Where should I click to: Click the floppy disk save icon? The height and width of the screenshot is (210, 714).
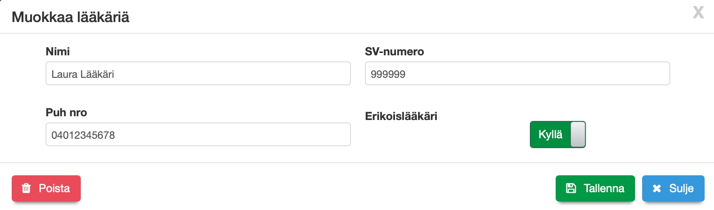tap(571, 188)
